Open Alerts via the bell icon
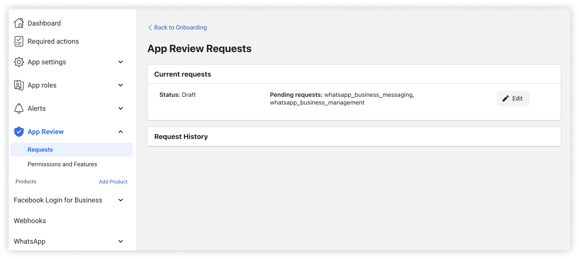The height and width of the screenshot is (259, 579). [19, 108]
